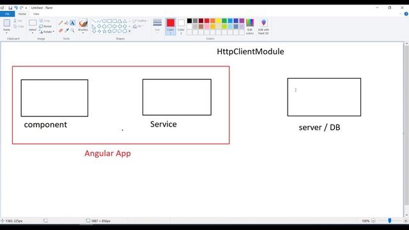Pick the pink color swatch
Screen dimensions: 409x230
click(x=207, y=27)
